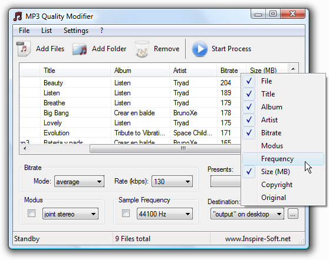
Task: Click the music note app icon in title bar
Action: pos(18,16)
